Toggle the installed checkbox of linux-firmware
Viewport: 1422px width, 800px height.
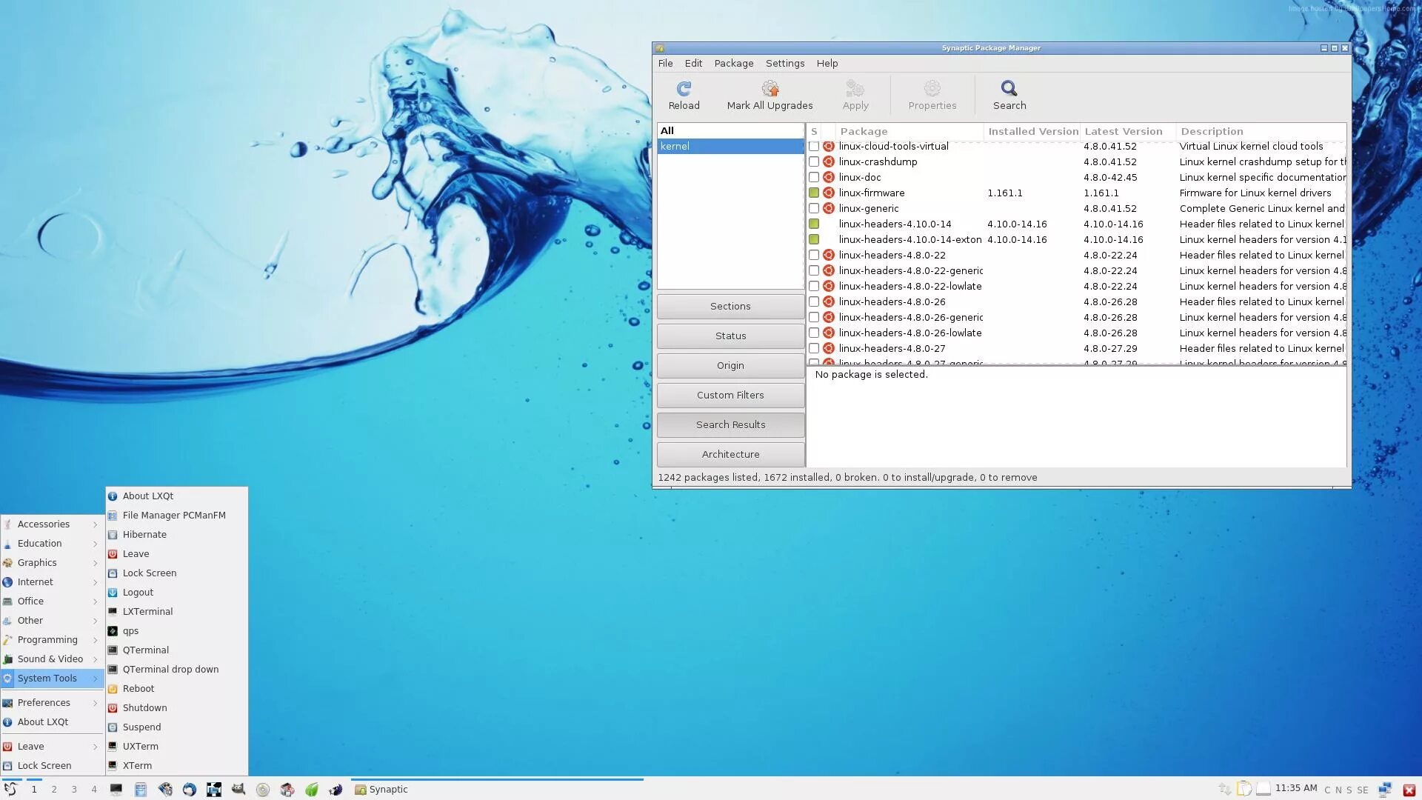(x=814, y=193)
